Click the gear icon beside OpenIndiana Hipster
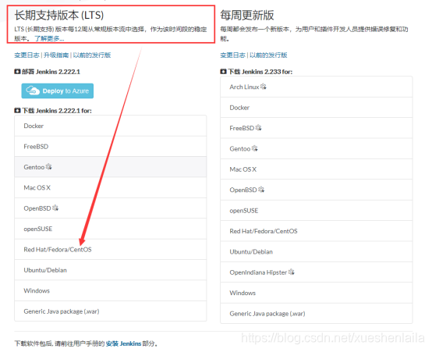Screen dimensions: 432x352 (x=292, y=272)
